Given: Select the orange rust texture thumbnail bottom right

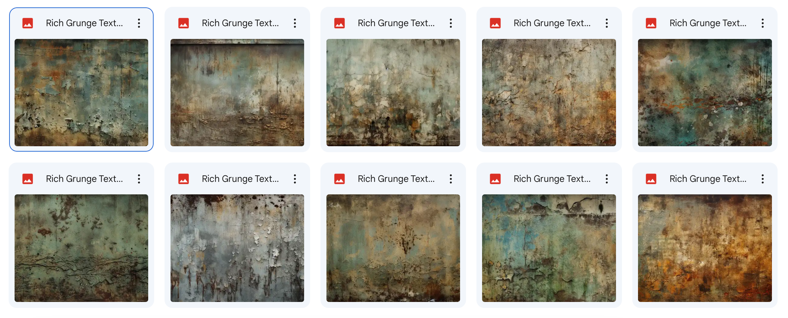Looking at the screenshot, I should [x=705, y=248].
